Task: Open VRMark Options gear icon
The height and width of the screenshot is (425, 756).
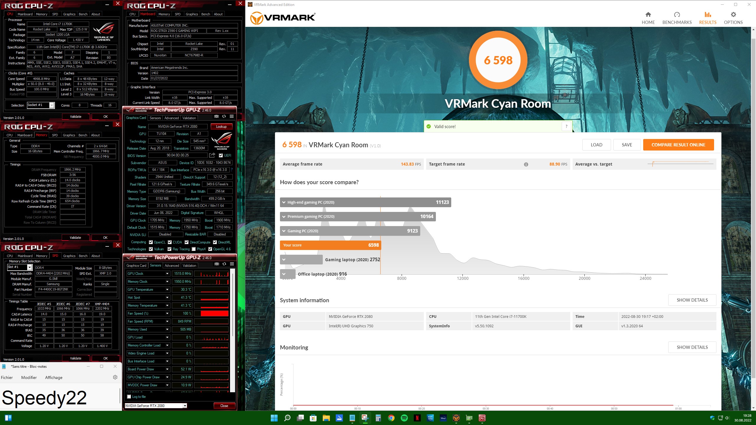Action: tap(733, 14)
